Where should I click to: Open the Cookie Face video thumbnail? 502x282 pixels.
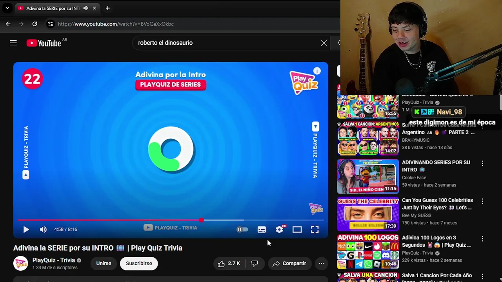pyautogui.click(x=368, y=176)
